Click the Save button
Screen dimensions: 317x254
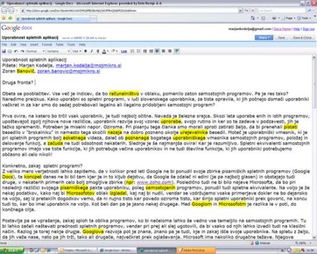[x=281, y=38]
